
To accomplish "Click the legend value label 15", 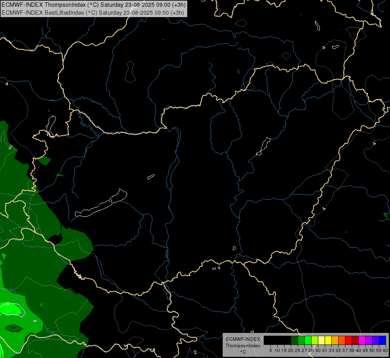I will tap(284, 350).
